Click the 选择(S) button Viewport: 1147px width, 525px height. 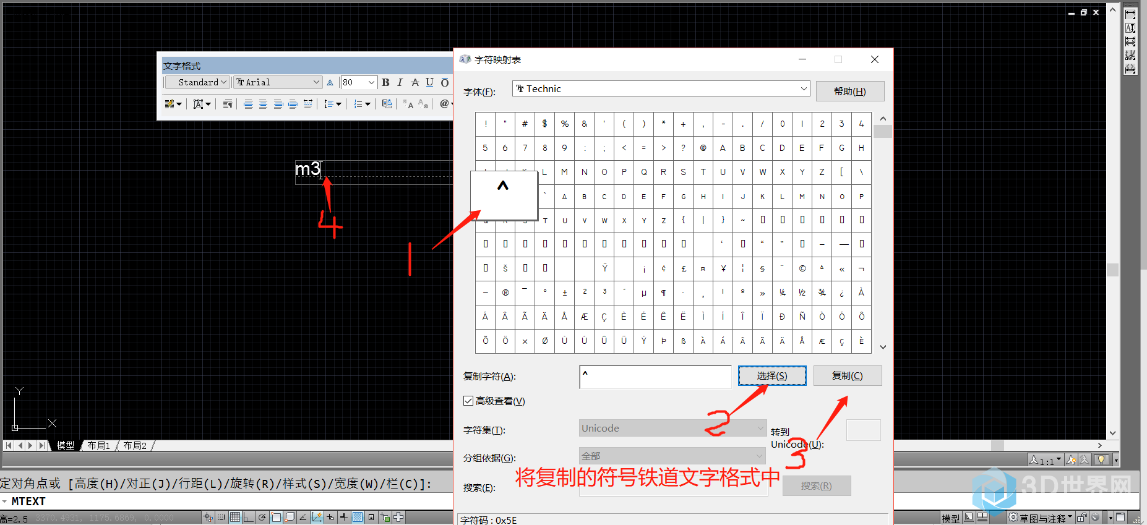(772, 375)
